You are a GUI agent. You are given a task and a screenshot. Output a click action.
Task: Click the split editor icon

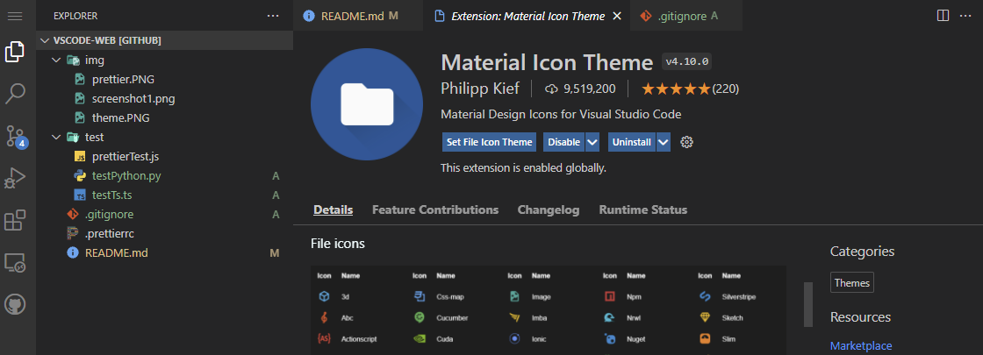click(x=943, y=16)
